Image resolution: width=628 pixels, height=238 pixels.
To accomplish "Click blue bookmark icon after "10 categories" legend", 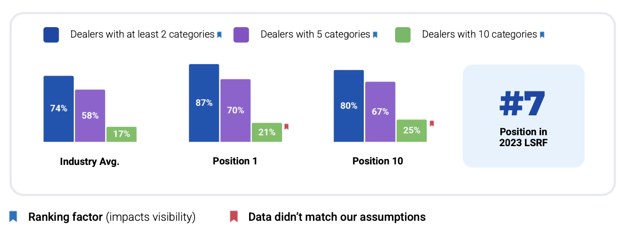I will (x=542, y=35).
